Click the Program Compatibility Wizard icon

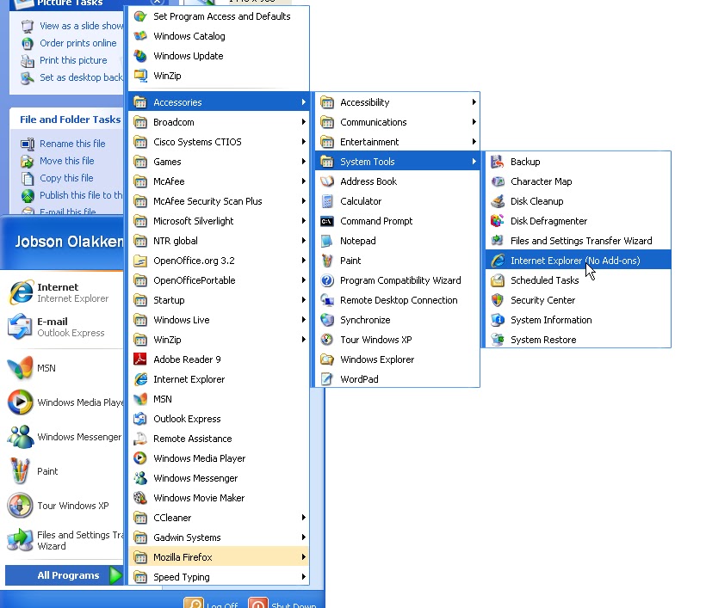pos(327,280)
